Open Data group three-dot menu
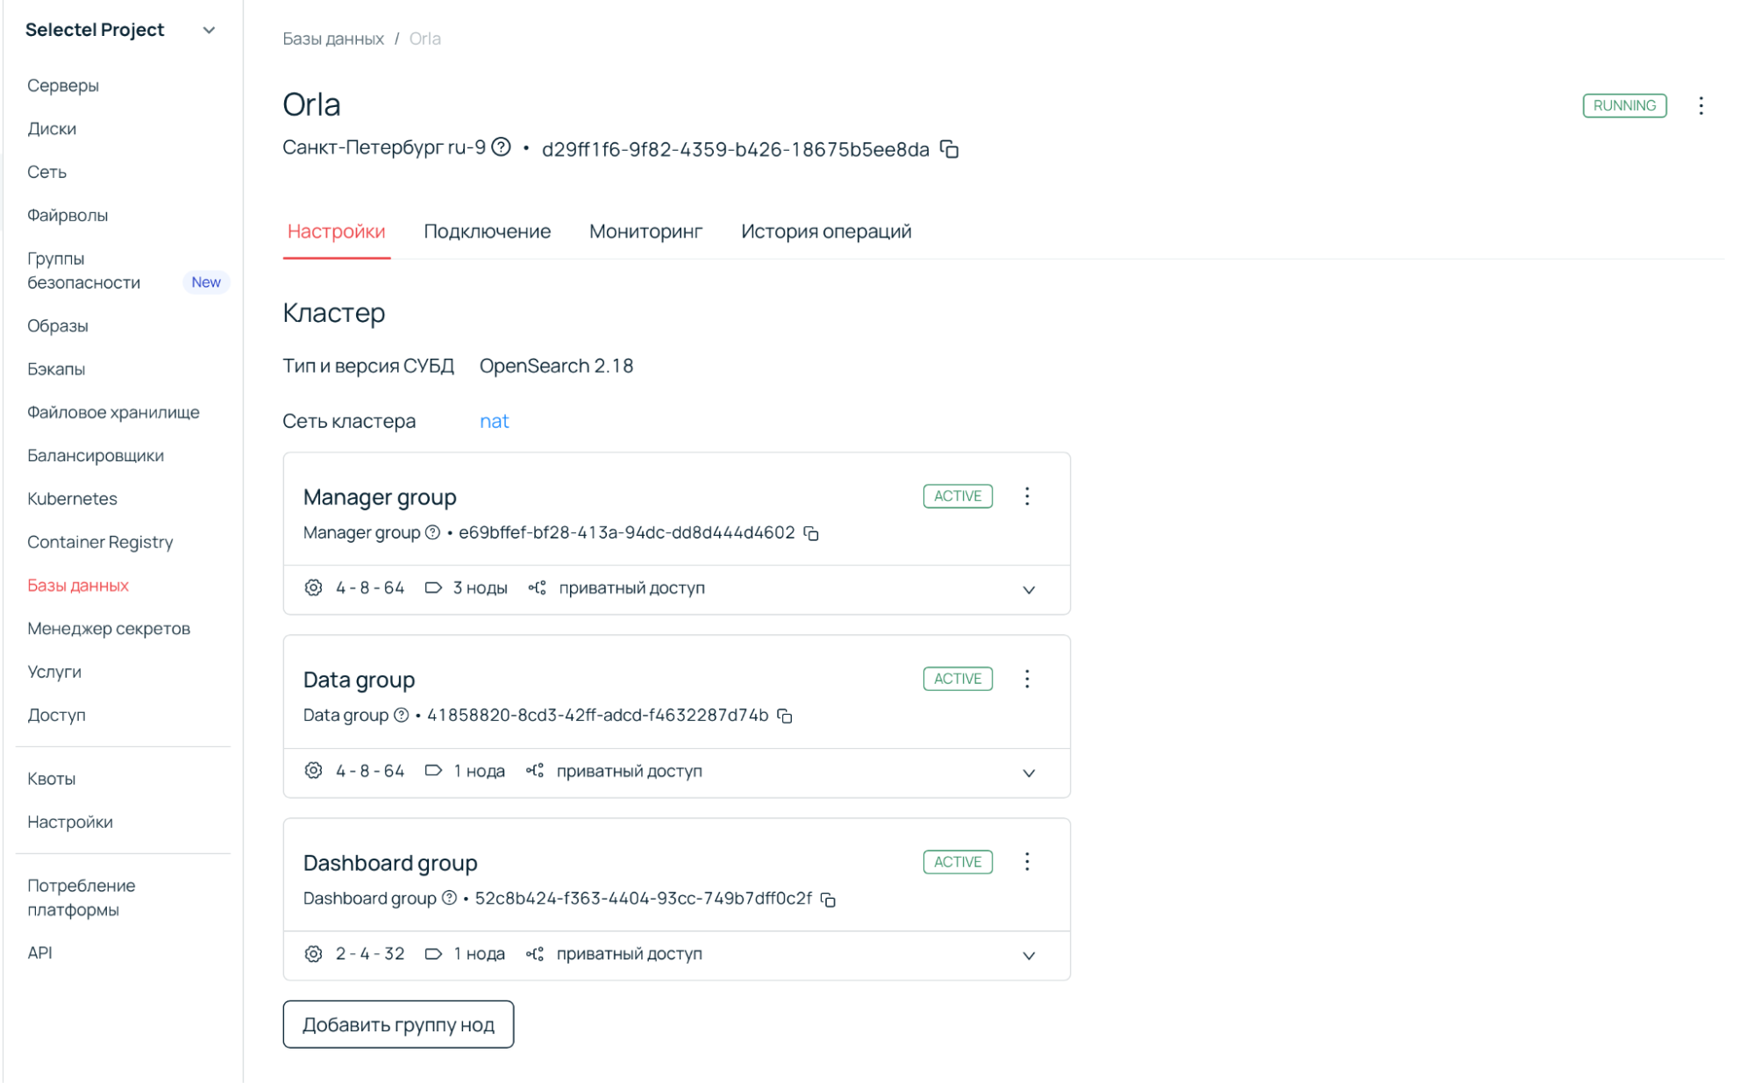This screenshot has width=1753, height=1083. (1027, 679)
